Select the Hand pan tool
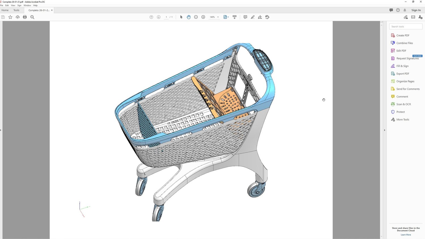The image size is (425, 239). click(189, 17)
